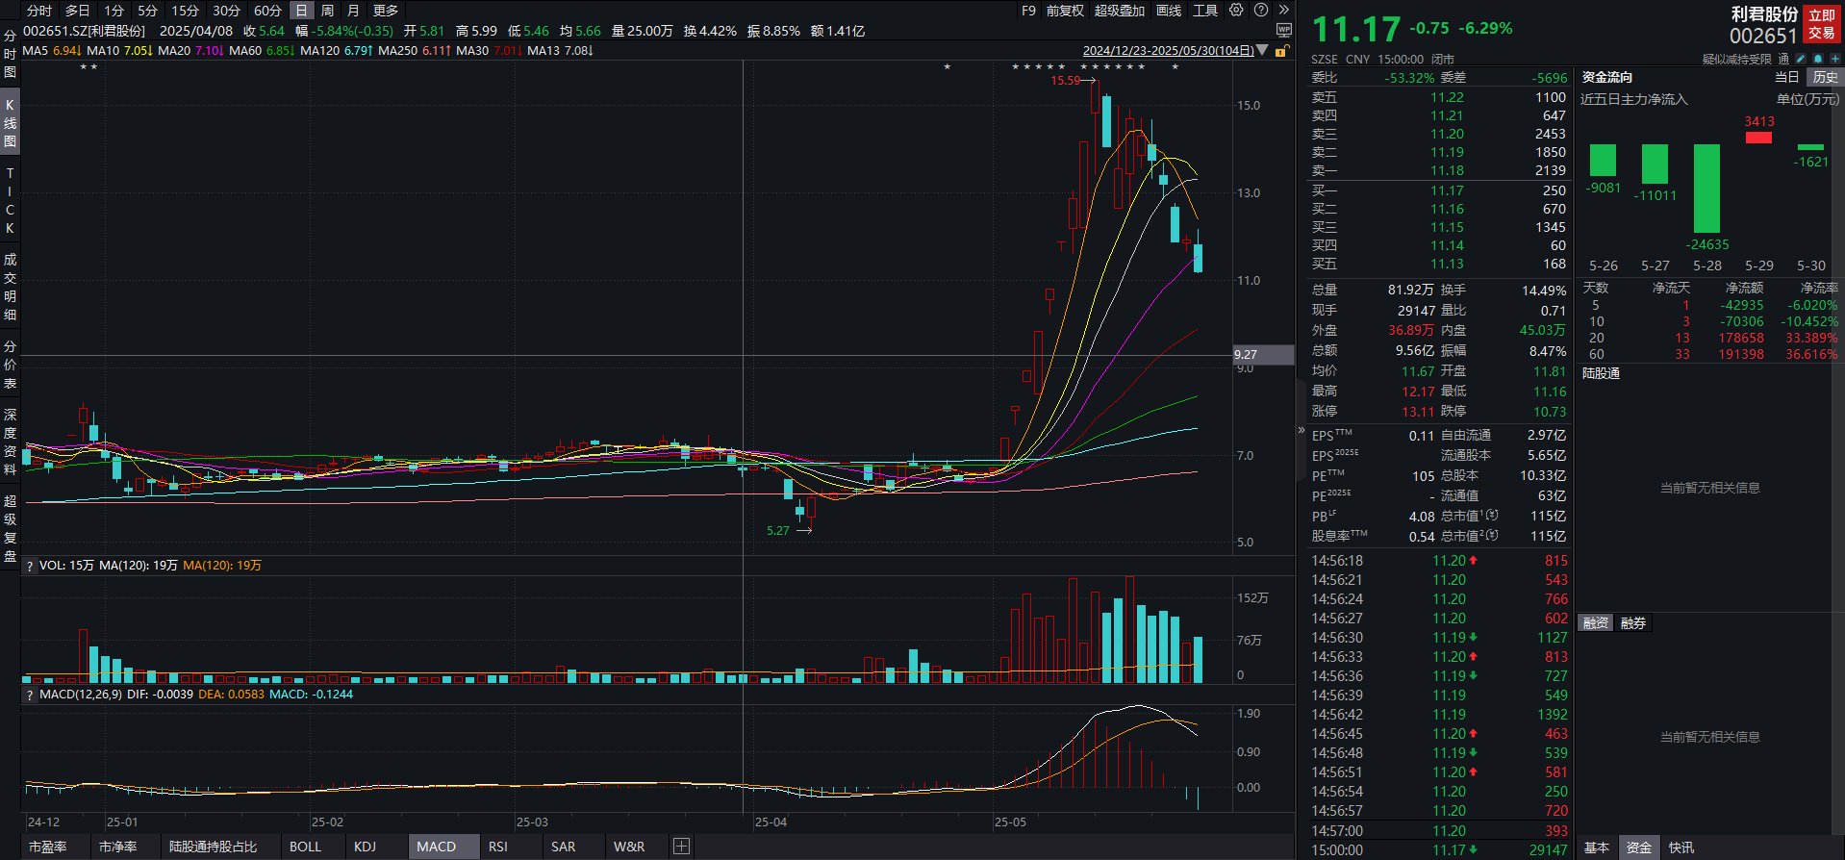Open the 前复权 adjustment dropdown
This screenshot has height=860, width=1845.
pyautogui.click(x=1065, y=11)
